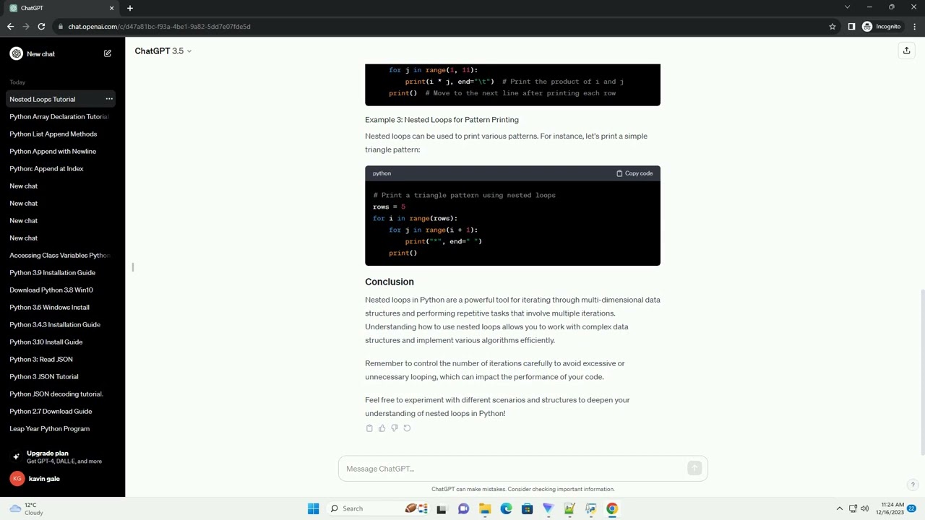Click the browser address bar URL

[159, 27]
